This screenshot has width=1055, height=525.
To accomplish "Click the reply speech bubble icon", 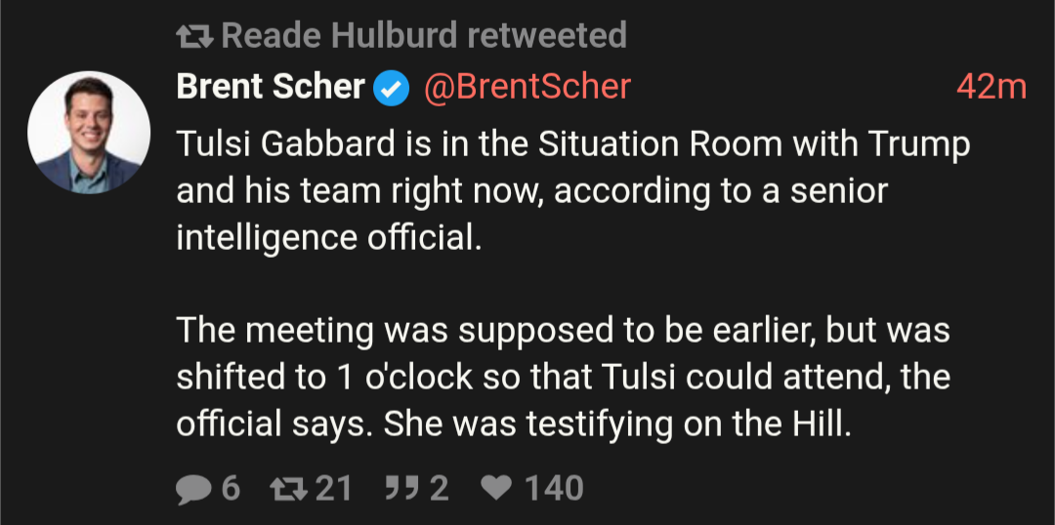I will coord(193,489).
